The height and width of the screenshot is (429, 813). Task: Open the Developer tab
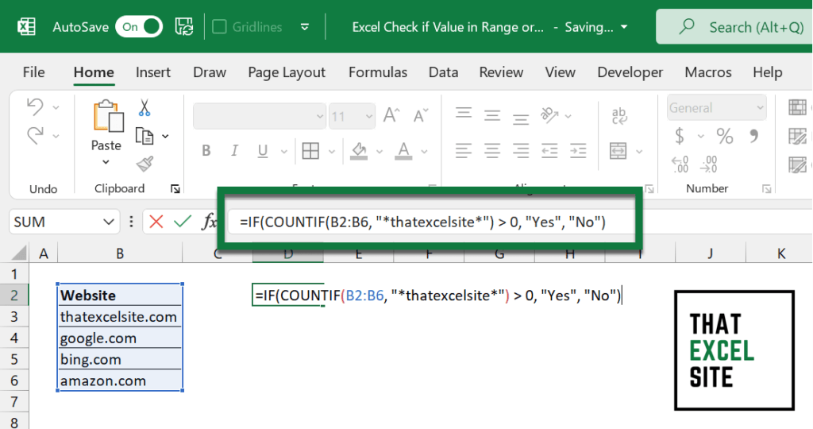[630, 72]
